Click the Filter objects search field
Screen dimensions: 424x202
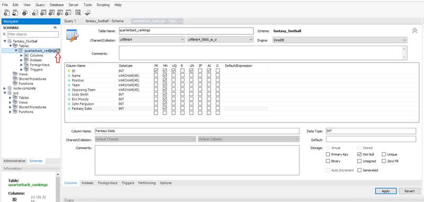33,34
